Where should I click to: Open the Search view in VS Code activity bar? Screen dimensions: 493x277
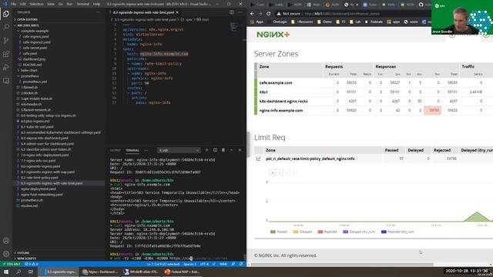tap(6, 27)
